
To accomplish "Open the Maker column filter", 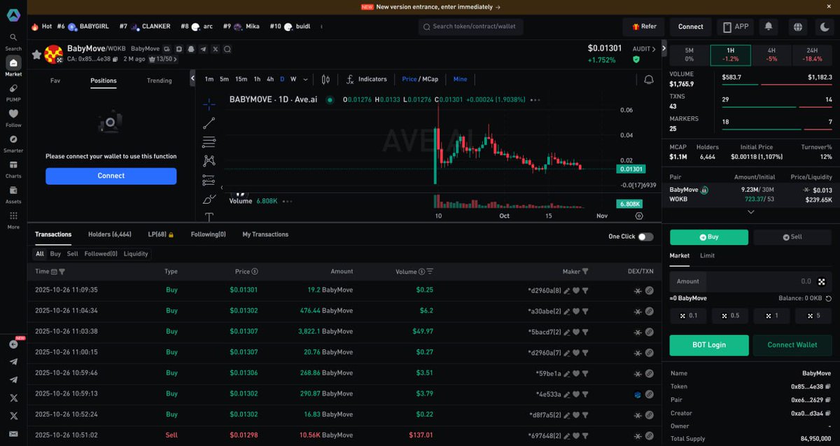I will [585, 272].
